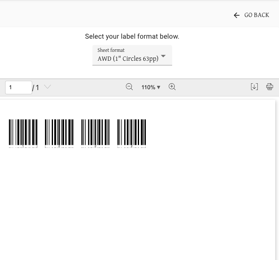Click the 'Select your label format below.' text
Screen dimensions: 279x260
132,37
